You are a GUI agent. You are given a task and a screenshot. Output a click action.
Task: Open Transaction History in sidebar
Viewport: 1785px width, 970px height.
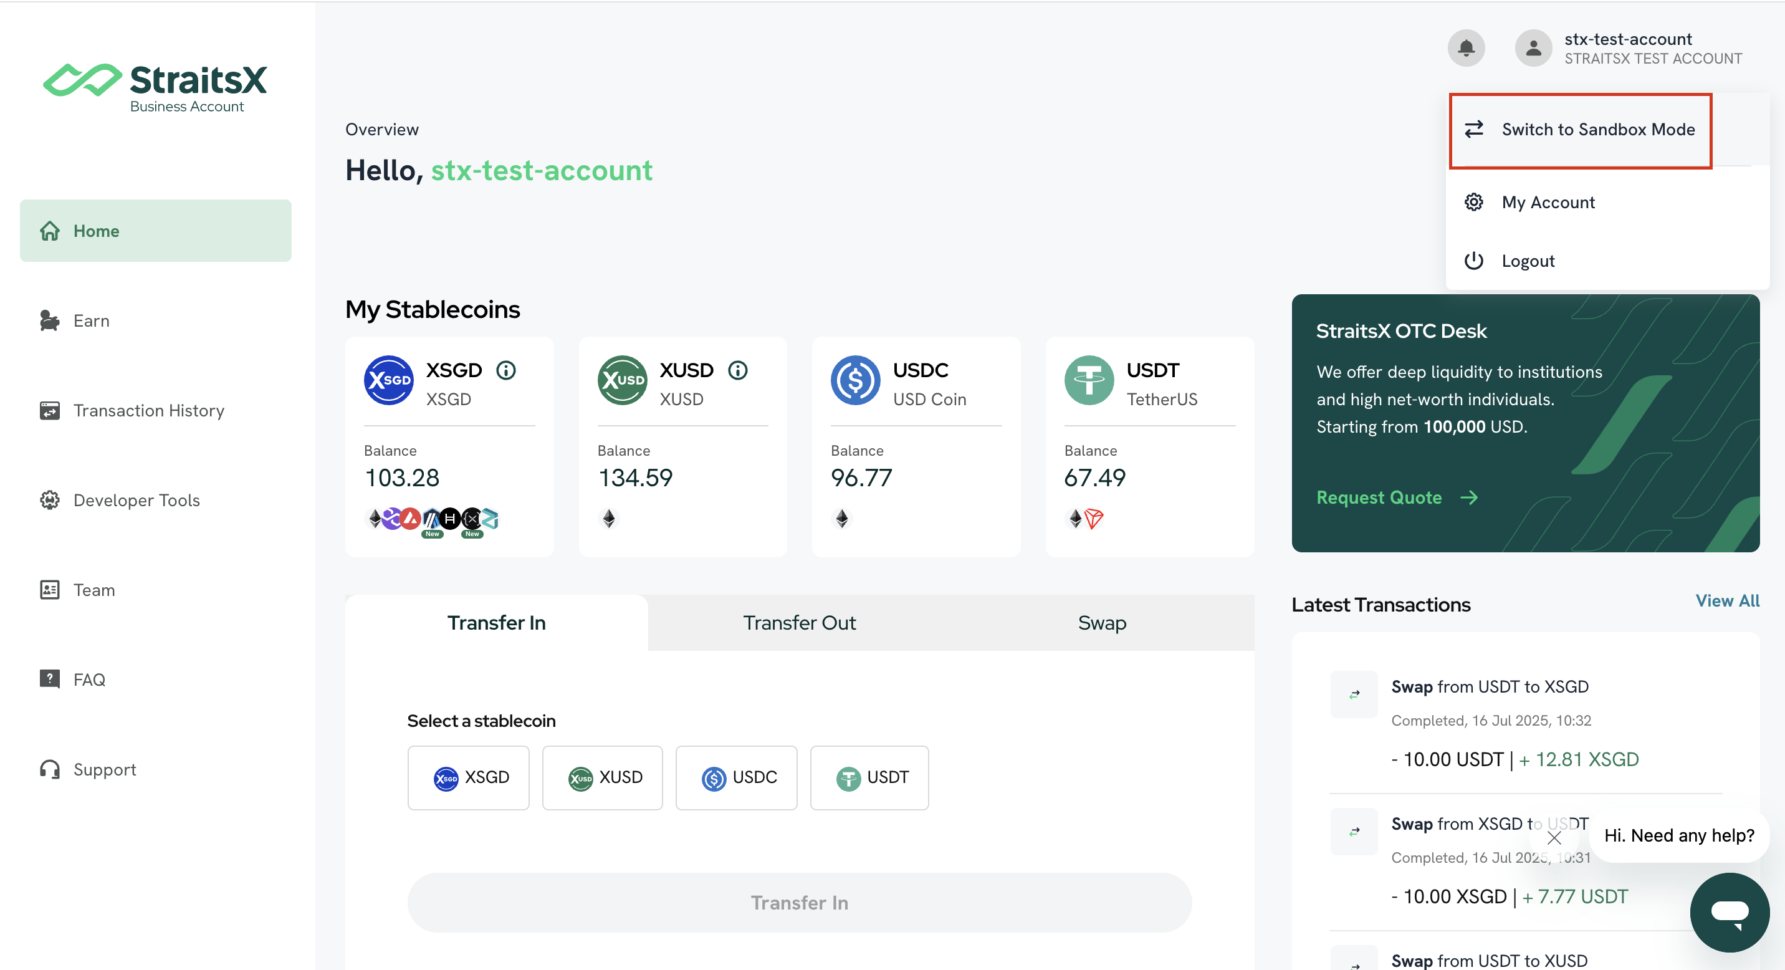[x=155, y=410]
